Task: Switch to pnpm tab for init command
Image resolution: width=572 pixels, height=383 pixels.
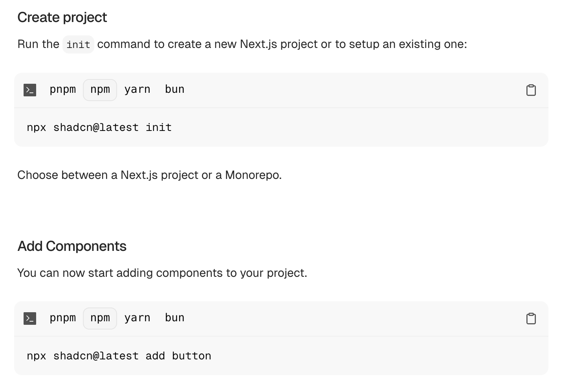Action: point(63,90)
